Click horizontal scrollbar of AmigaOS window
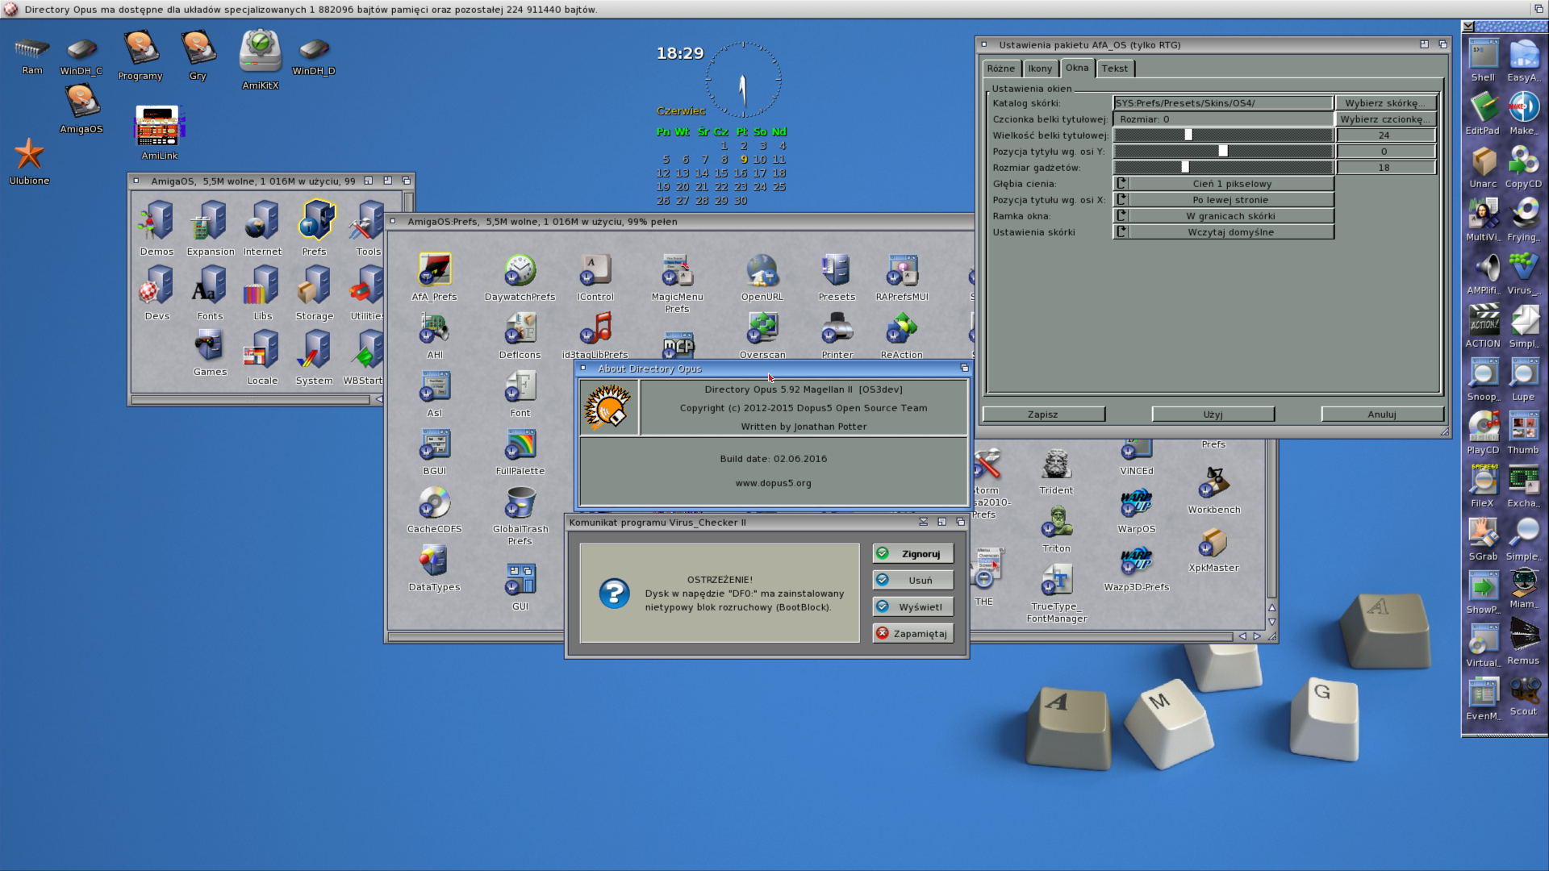Screen dimensions: 1549x871 pyautogui.click(x=252, y=399)
